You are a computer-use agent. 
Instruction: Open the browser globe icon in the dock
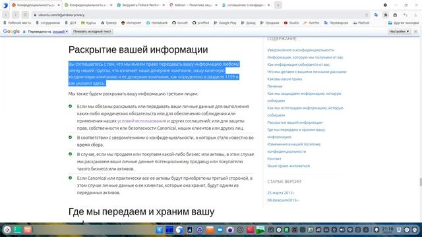tap(179, 230)
